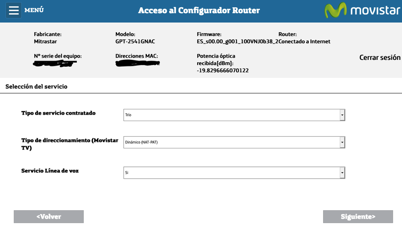This screenshot has width=402, height=230.
Task: Click the Selección del servicio heading
Action: (36, 86)
